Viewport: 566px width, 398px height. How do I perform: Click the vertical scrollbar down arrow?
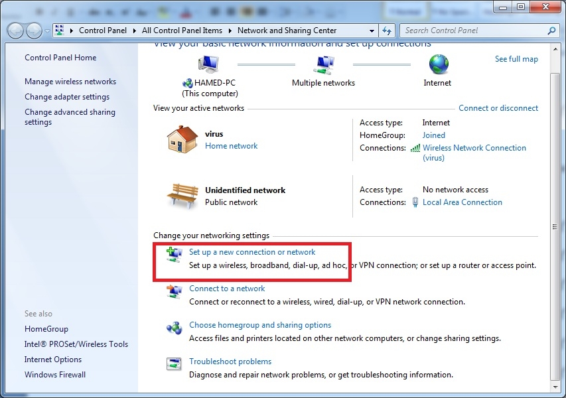coord(555,387)
